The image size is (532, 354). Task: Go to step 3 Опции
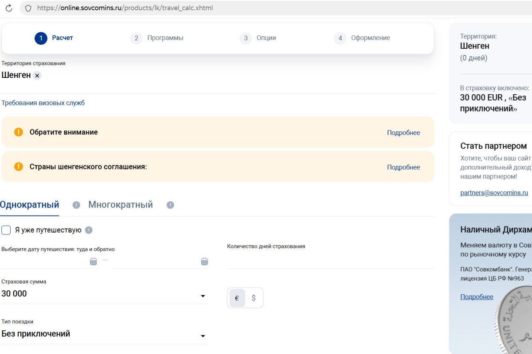pyautogui.click(x=258, y=38)
